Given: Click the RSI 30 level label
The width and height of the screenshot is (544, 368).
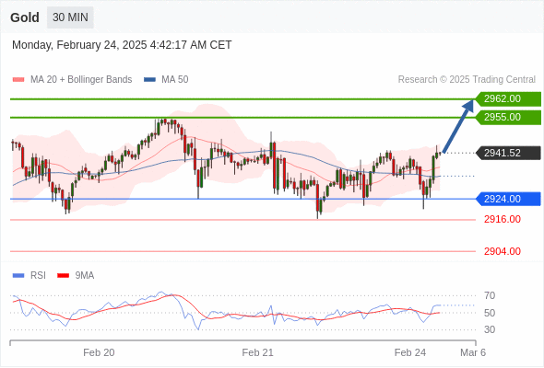Looking at the screenshot, I should tap(490, 329).
